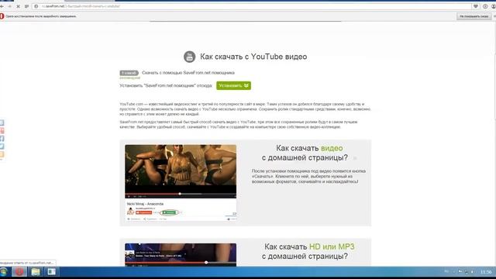Image resolution: width=496 pixels, height=279 pixels.
Task: Click the Facebook share icon in the left sidebar
Action: click(x=2, y=139)
